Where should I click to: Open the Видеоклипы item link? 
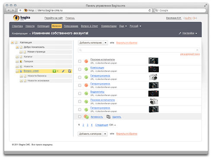(x=97, y=92)
